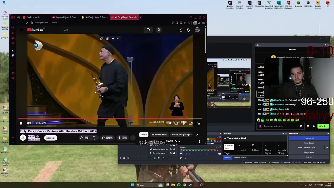Mute Mic/Aux speaker icon in OBS

tap(181, 154)
